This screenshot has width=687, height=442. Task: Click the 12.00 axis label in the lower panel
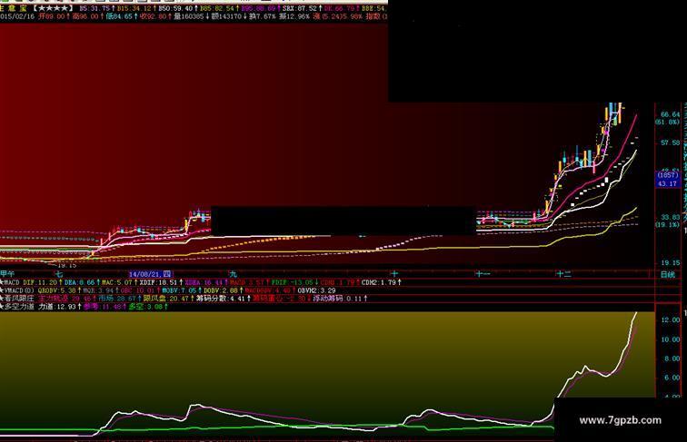click(x=670, y=320)
